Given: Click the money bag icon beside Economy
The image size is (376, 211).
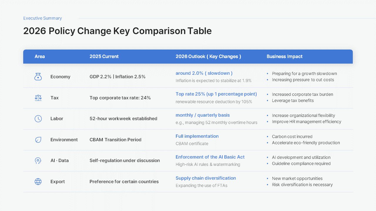Looking at the screenshot, I should (38, 76).
